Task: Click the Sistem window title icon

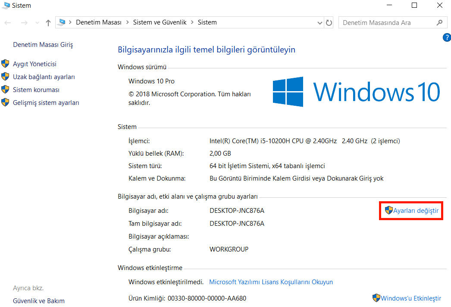Action: coord(6,6)
